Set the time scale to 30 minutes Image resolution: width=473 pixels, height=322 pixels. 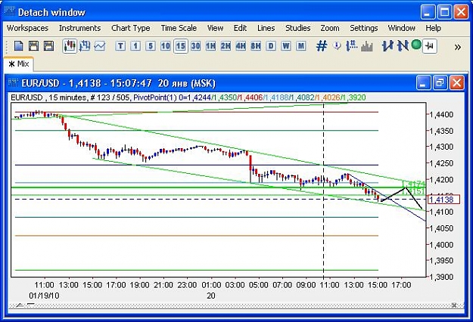click(195, 46)
